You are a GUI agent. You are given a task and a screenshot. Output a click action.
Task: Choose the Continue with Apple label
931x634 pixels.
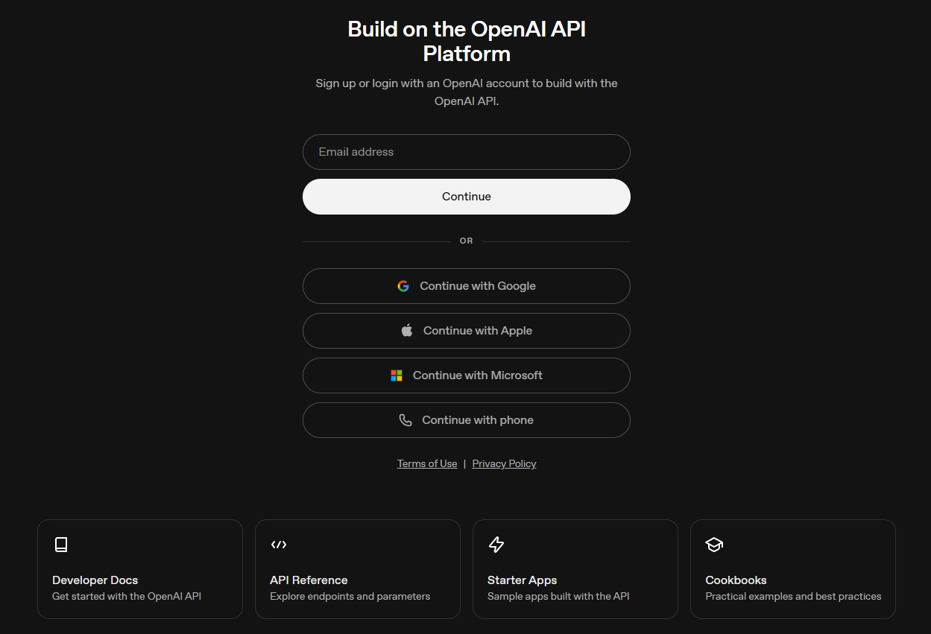[x=478, y=331]
